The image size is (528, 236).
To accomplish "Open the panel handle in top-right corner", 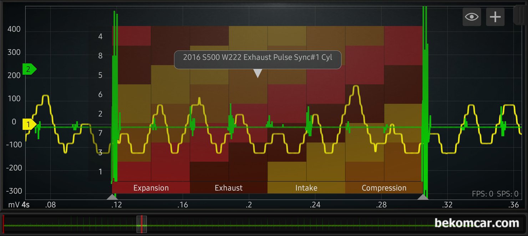I will click(520, 15).
